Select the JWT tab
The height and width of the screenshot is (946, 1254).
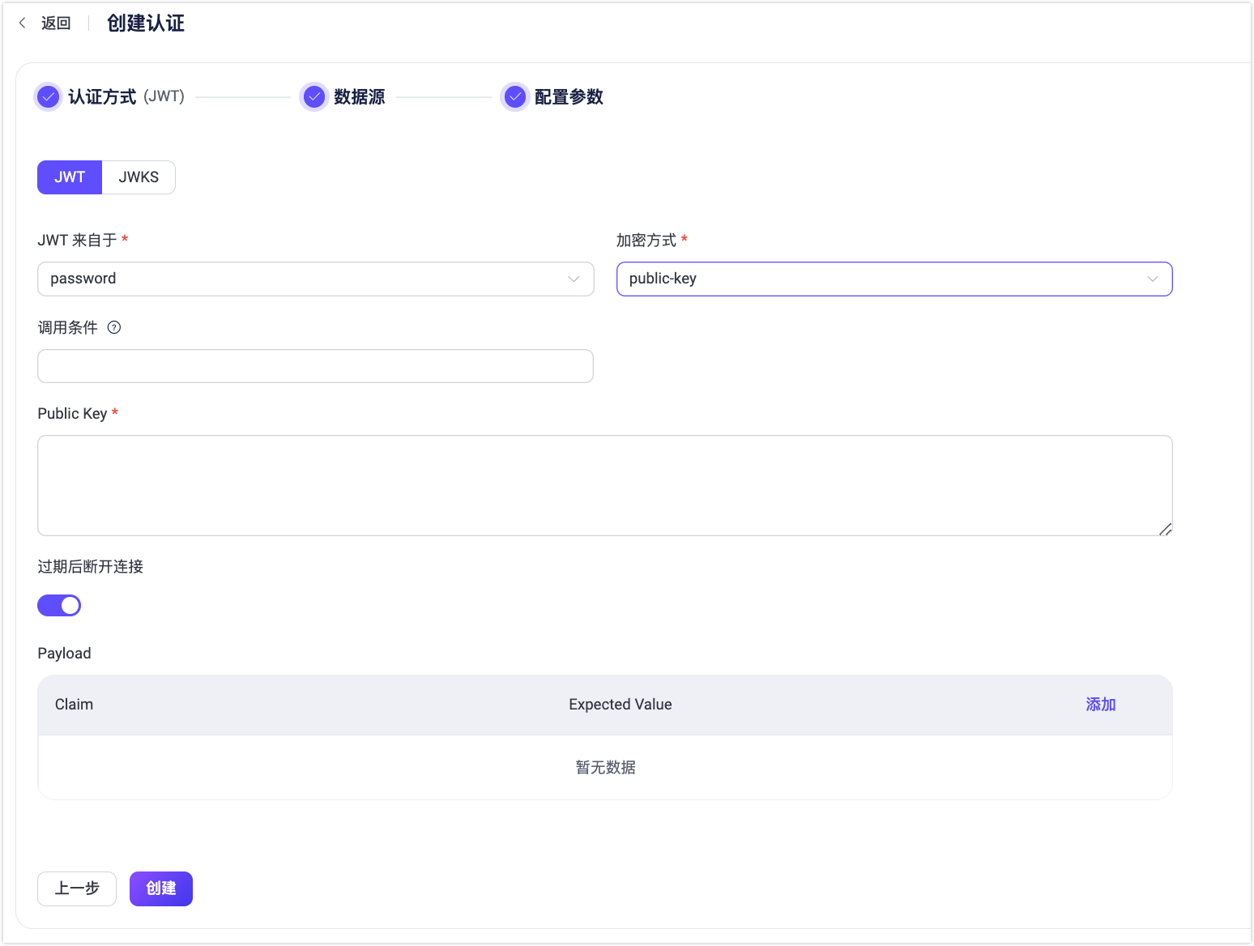click(x=70, y=177)
